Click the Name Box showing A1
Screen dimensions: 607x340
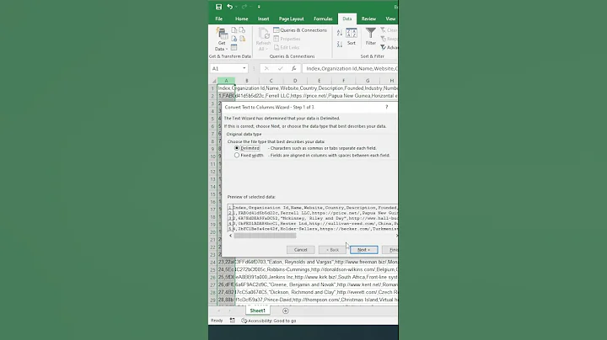tap(226, 68)
